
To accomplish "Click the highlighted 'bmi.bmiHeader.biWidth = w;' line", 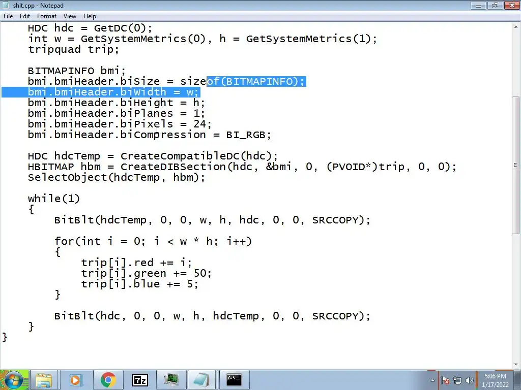I will 113,92.
